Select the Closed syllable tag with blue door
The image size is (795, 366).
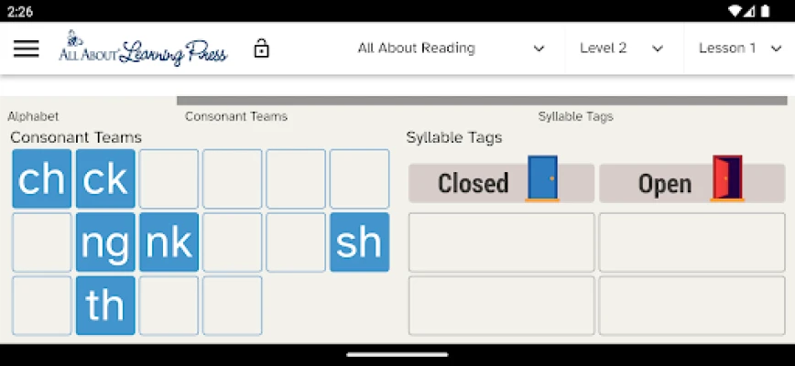point(501,183)
